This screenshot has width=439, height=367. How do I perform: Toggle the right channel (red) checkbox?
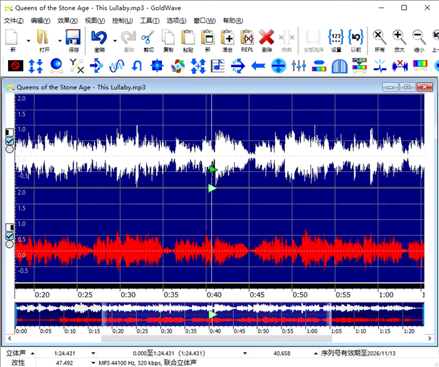(x=10, y=236)
